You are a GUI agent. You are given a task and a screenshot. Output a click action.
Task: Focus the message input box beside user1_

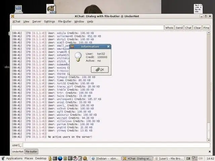point(116,145)
